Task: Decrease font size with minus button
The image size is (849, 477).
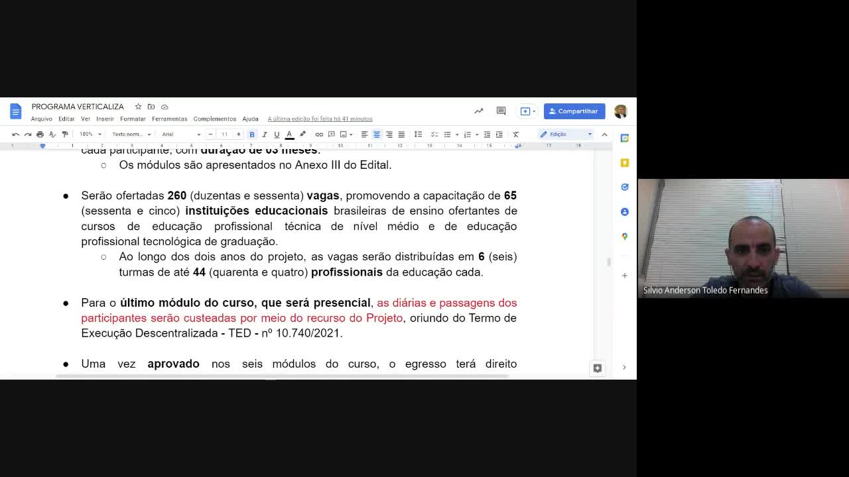Action: pos(210,134)
